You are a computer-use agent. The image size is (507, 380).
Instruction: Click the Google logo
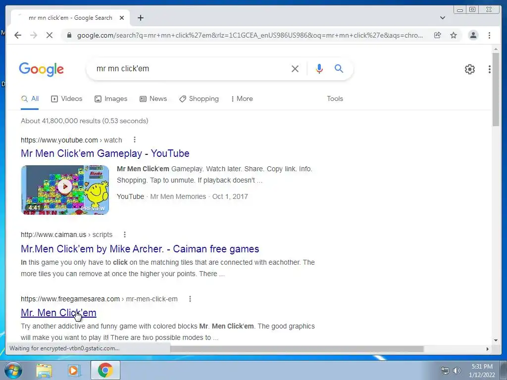click(x=42, y=69)
